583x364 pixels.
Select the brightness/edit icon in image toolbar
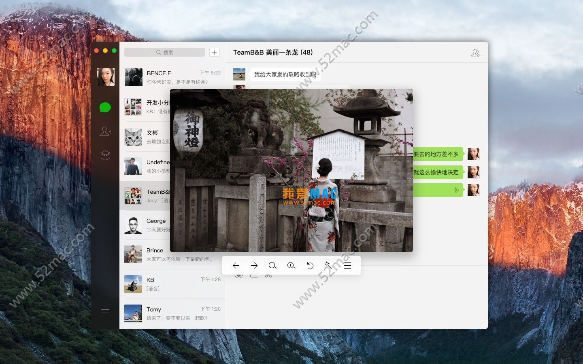(x=329, y=265)
